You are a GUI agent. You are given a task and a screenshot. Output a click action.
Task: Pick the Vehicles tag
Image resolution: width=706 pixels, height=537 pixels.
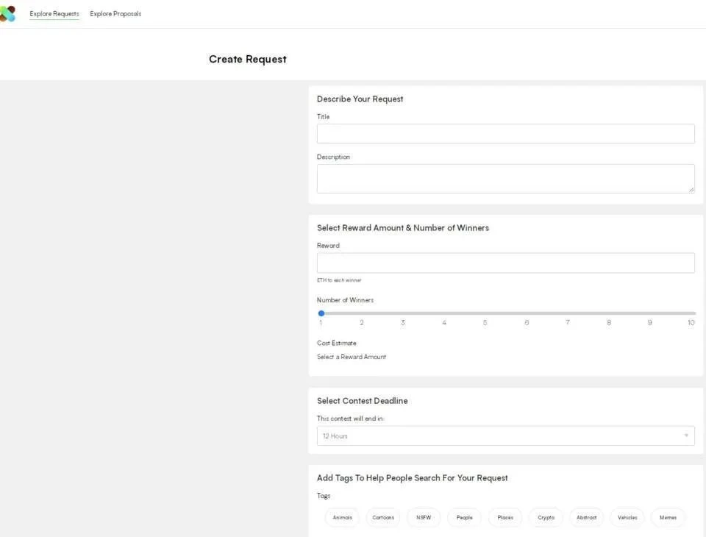click(627, 518)
